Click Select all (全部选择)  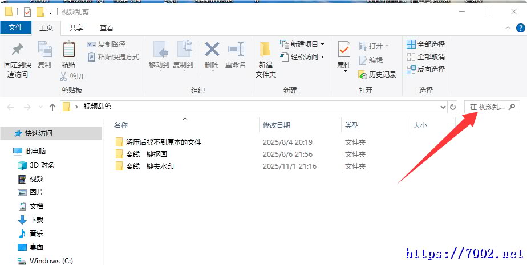point(426,44)
